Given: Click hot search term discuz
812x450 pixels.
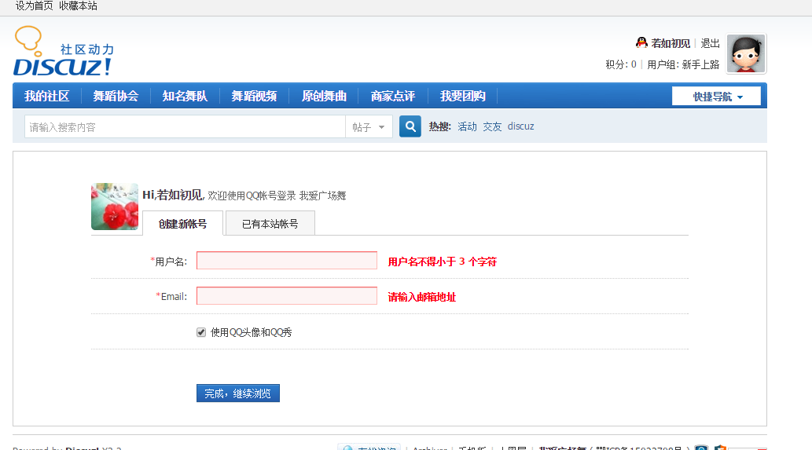Looking at the screenshot, I should 521,126.
